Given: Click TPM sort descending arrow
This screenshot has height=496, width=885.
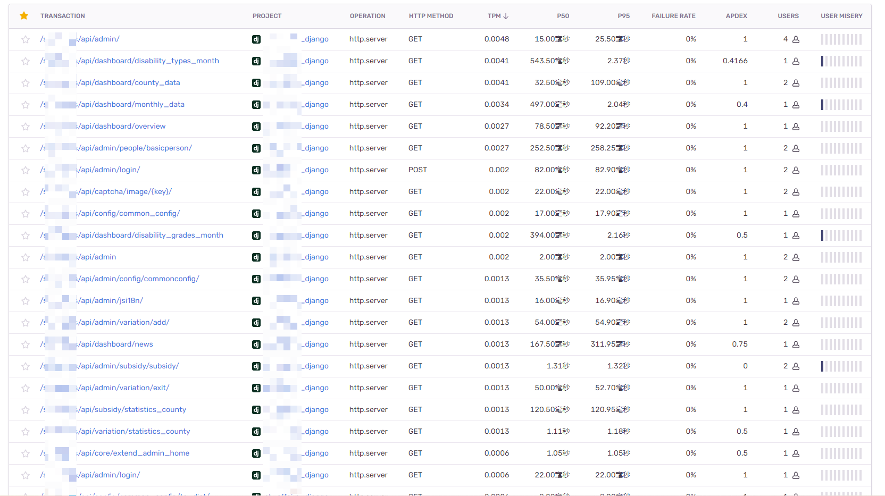Looking at the screenshot, I should [506, 16].
